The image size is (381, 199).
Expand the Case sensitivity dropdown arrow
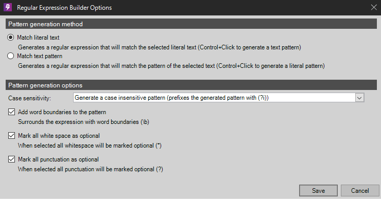click(x=359, y=98)
